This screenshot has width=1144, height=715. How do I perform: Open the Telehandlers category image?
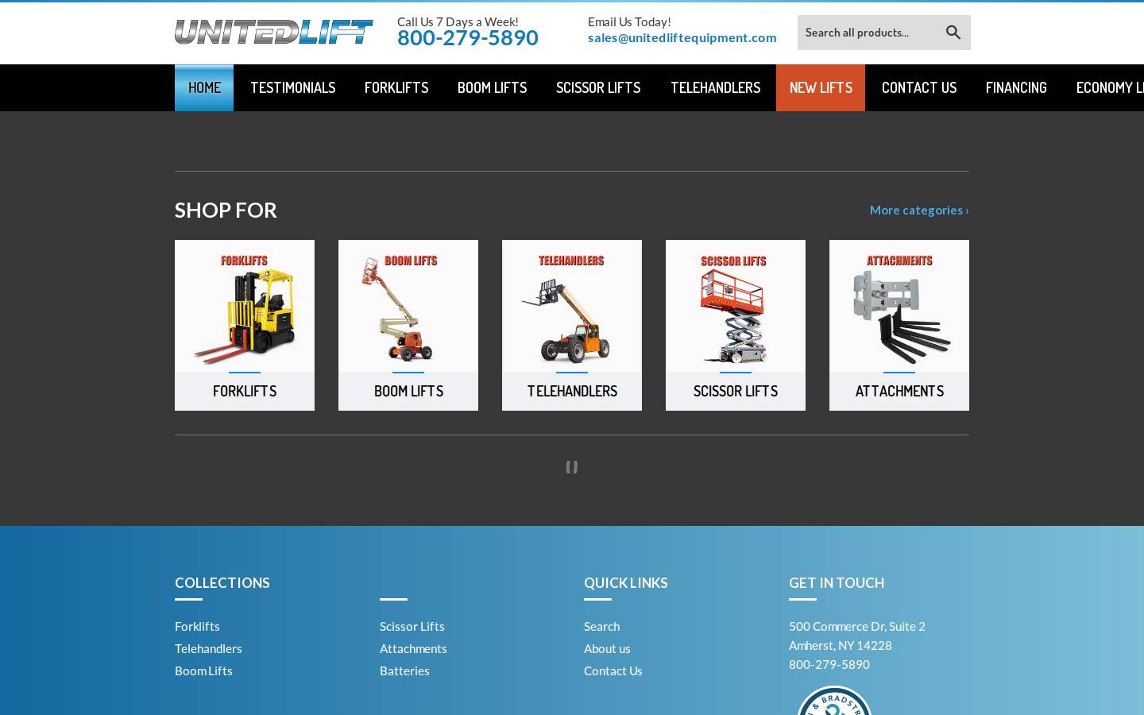coord(572,306)
